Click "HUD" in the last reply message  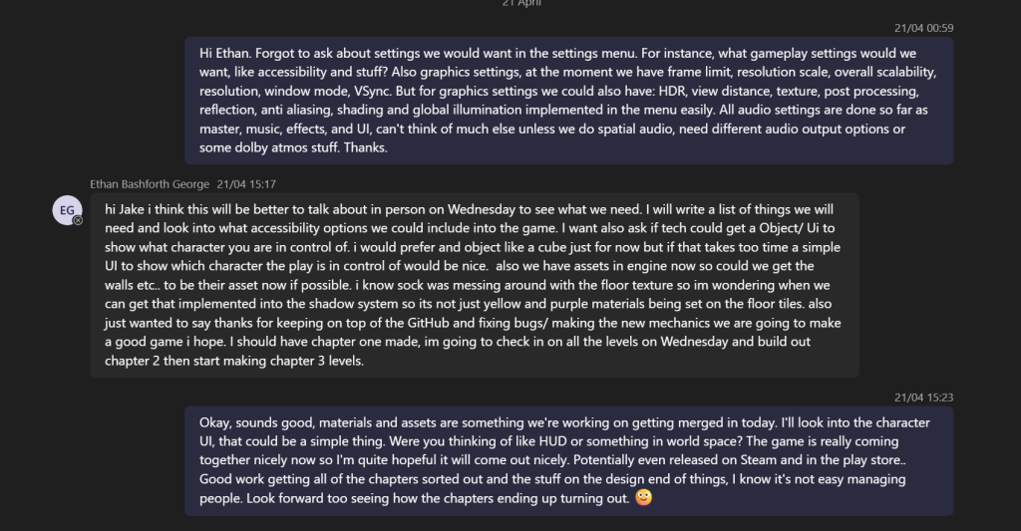coord(552,441)
